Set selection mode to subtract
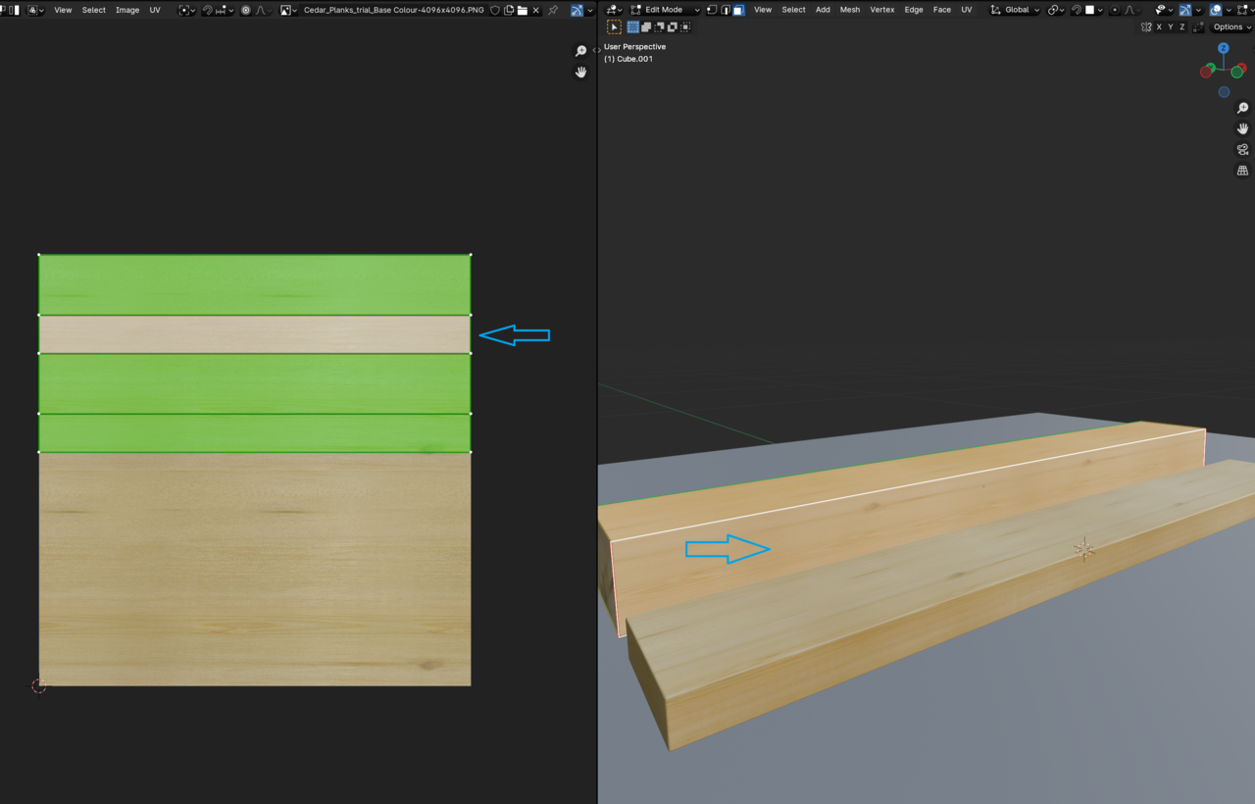 click(659, 27)
